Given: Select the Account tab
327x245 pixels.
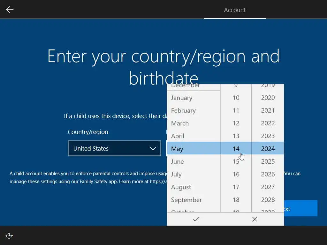Looking at the screenshot, I should tap(235, 10).
